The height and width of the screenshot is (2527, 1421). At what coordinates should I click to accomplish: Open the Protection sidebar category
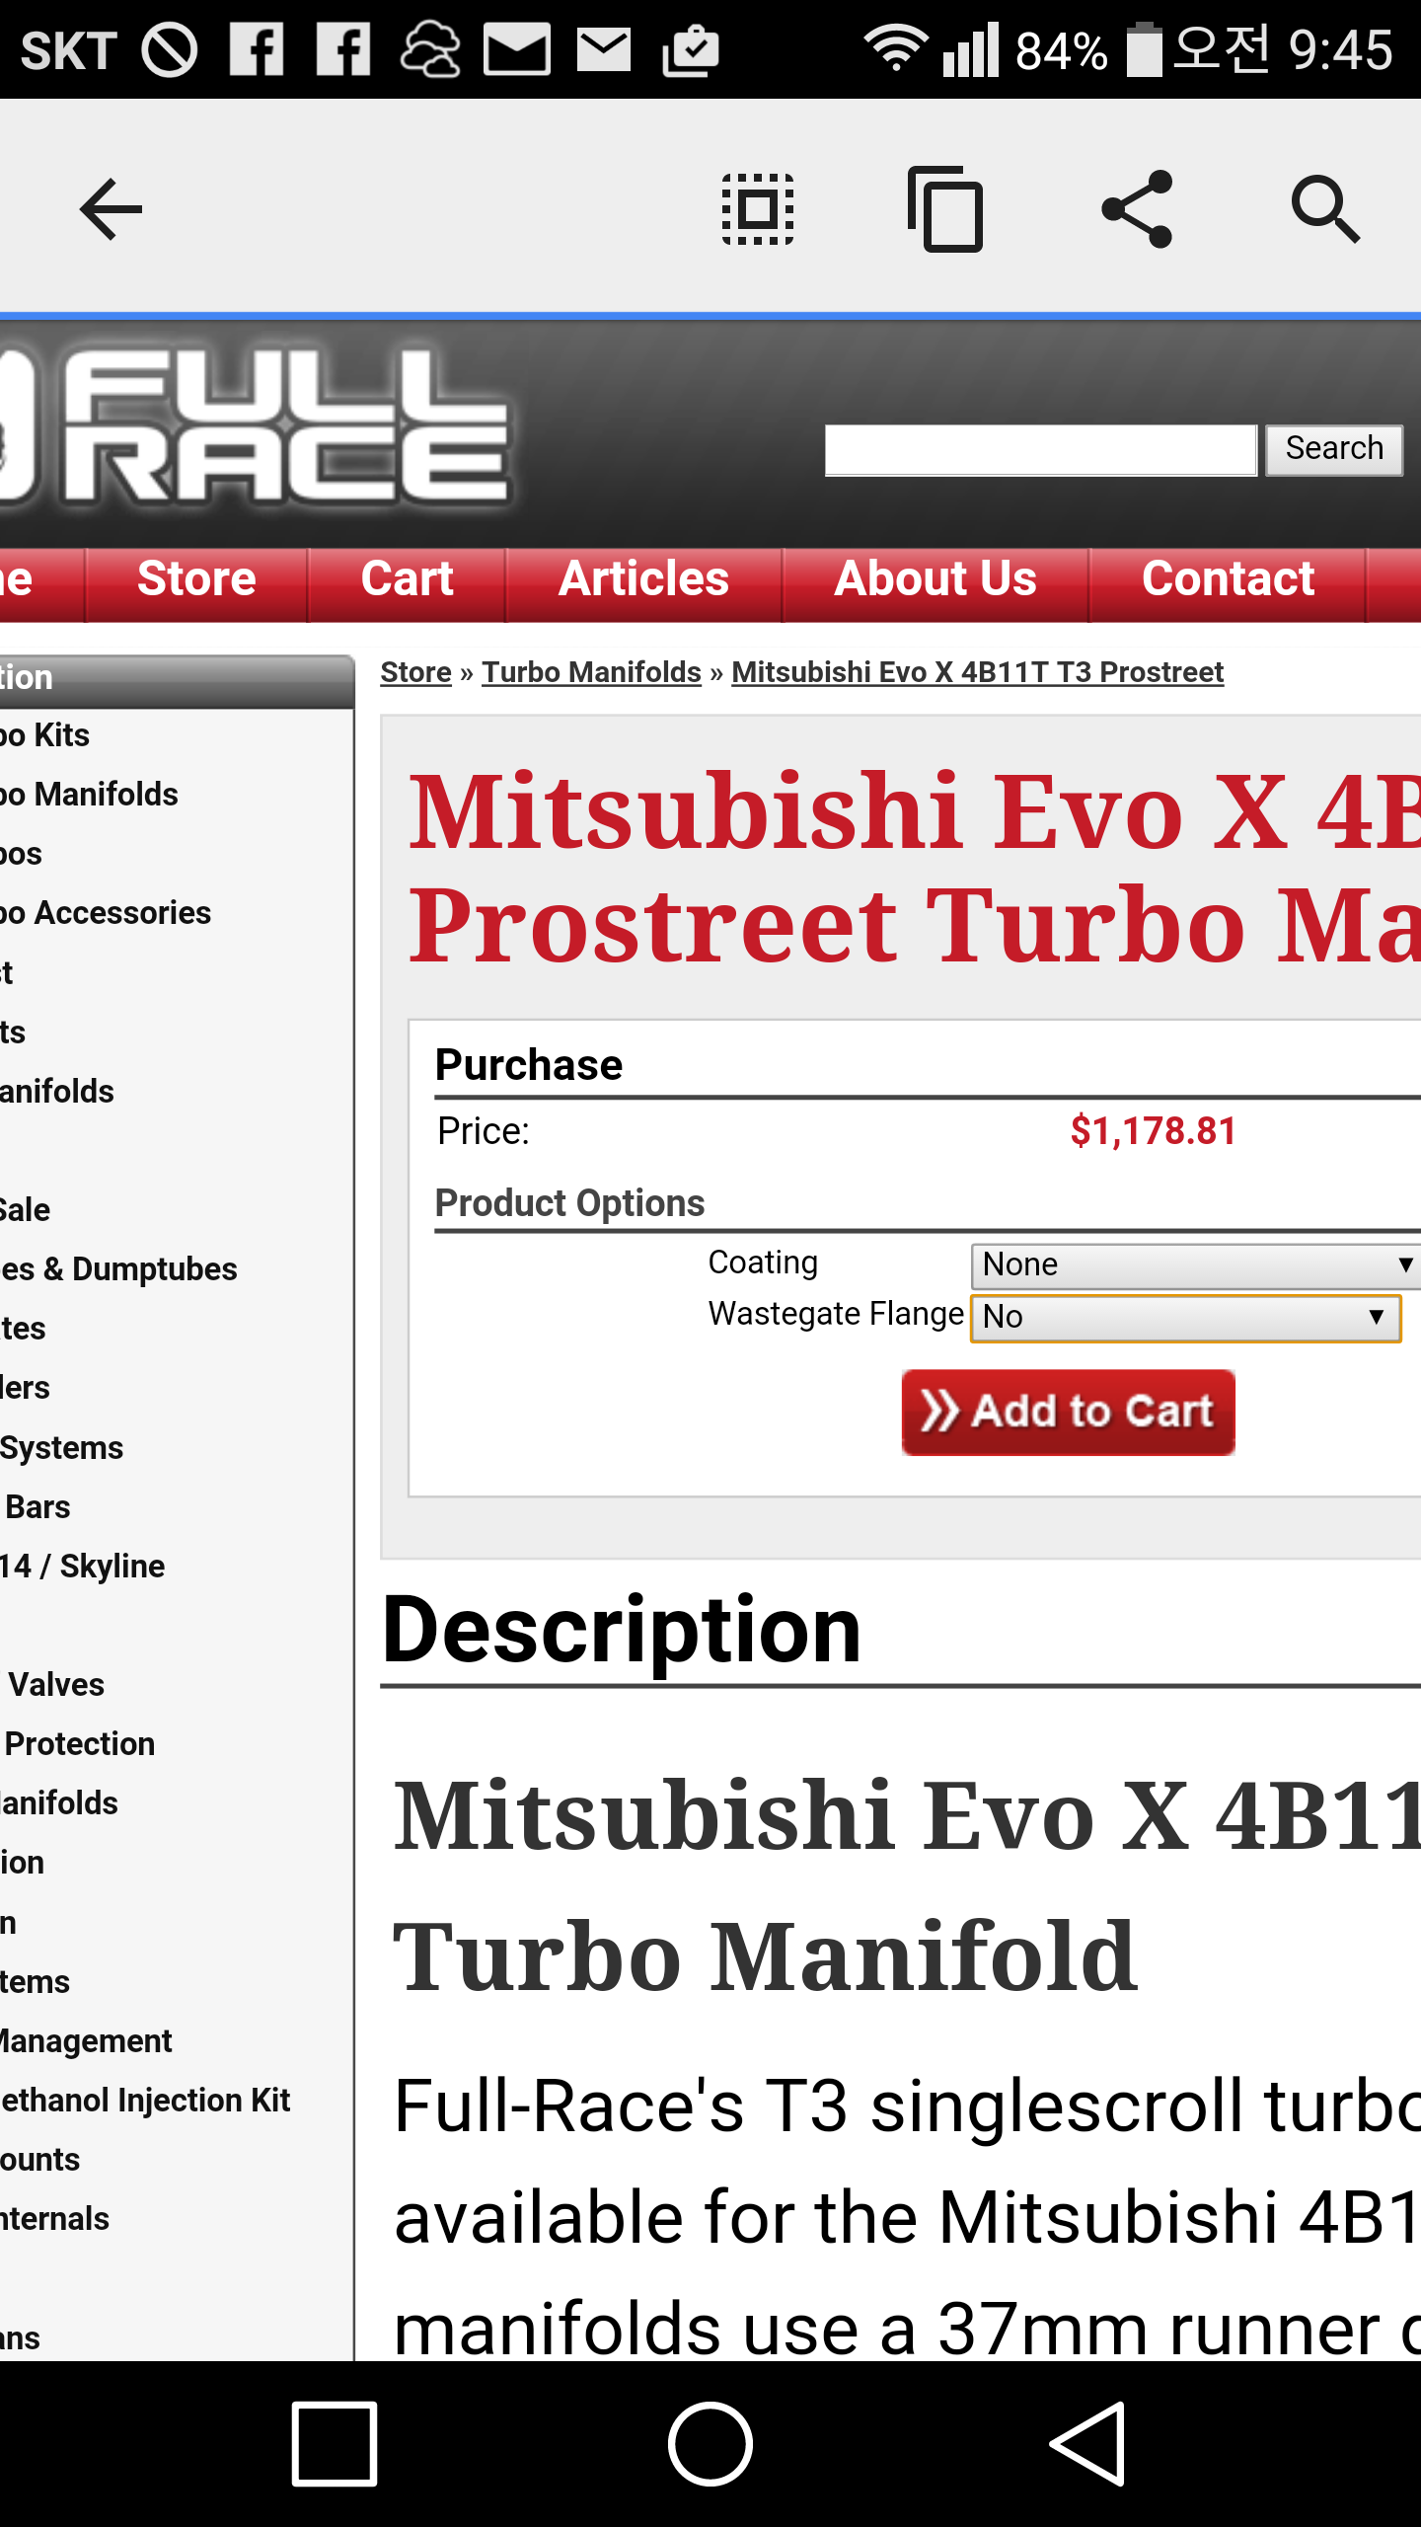tap(80, 1744)
